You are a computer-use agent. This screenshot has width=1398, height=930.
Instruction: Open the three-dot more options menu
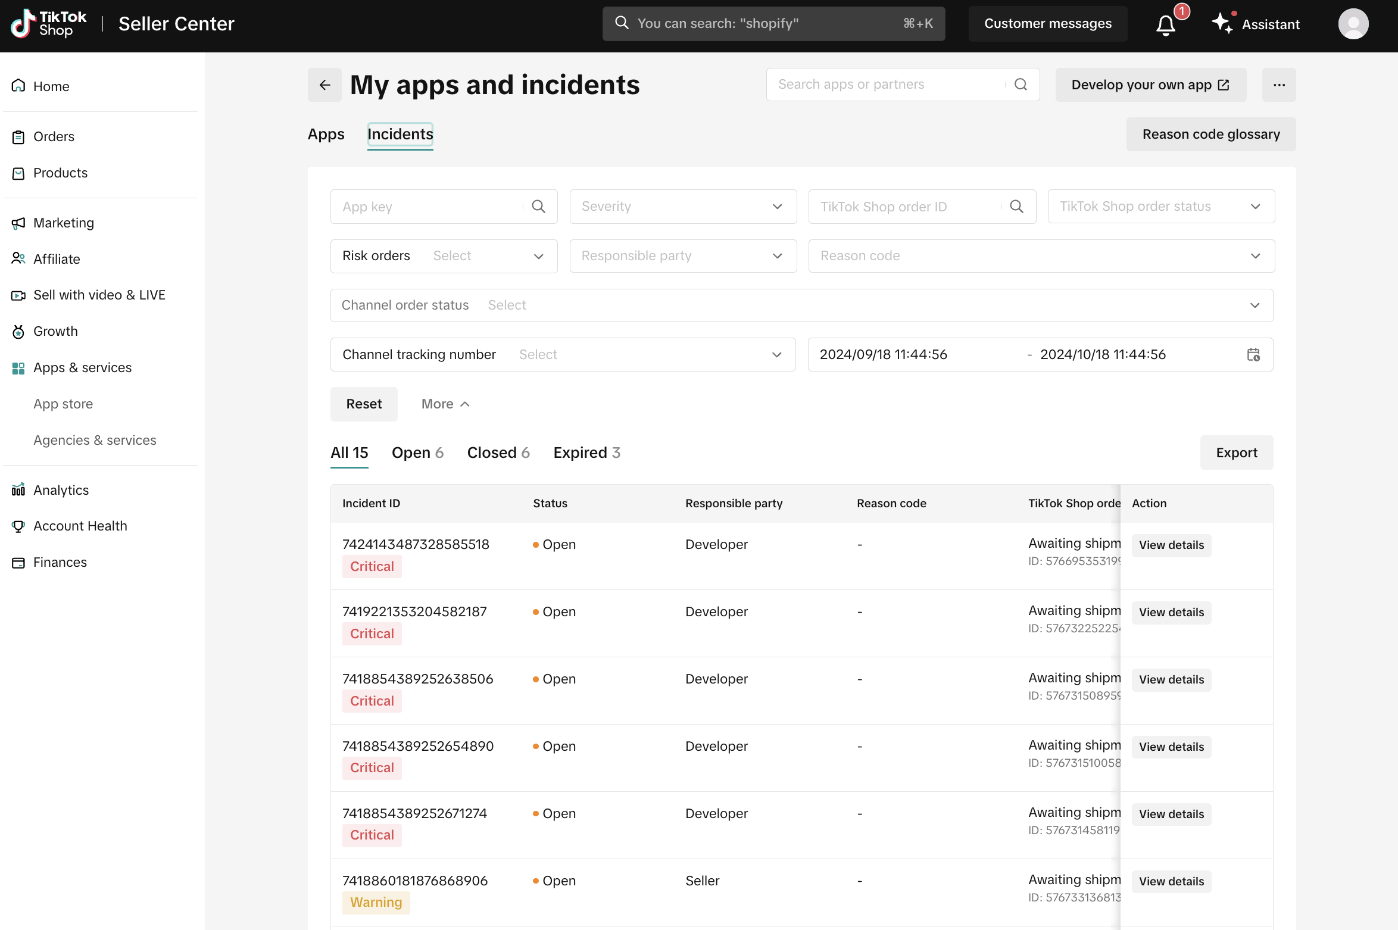(x=1279, y=85)
